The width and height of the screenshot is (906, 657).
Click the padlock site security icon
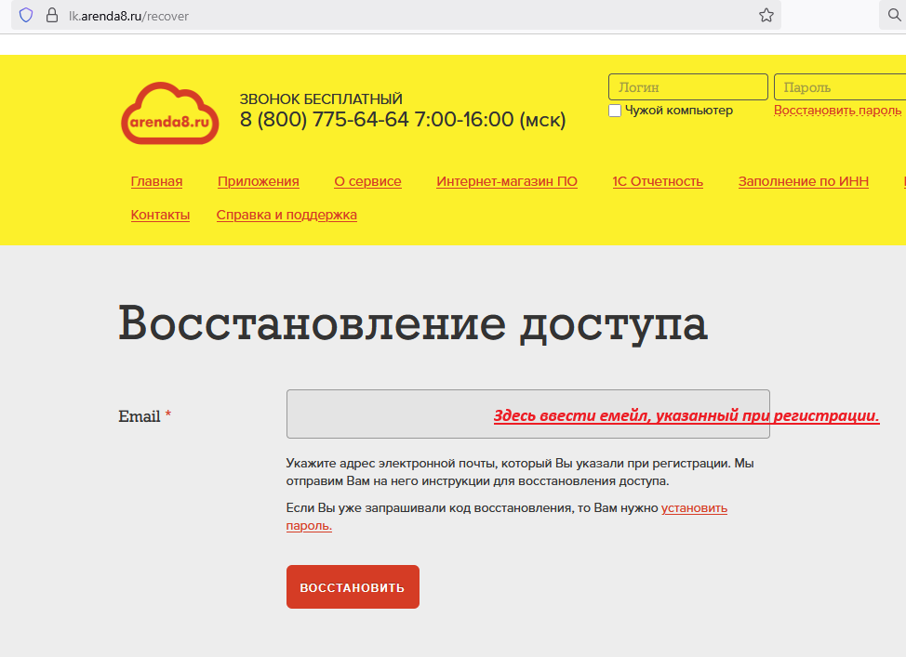tap(52, 15)
